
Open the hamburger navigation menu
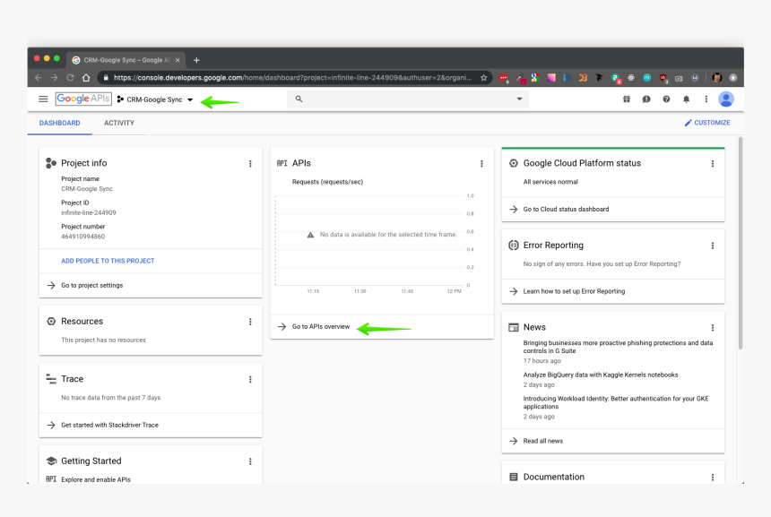pos(43,99)
